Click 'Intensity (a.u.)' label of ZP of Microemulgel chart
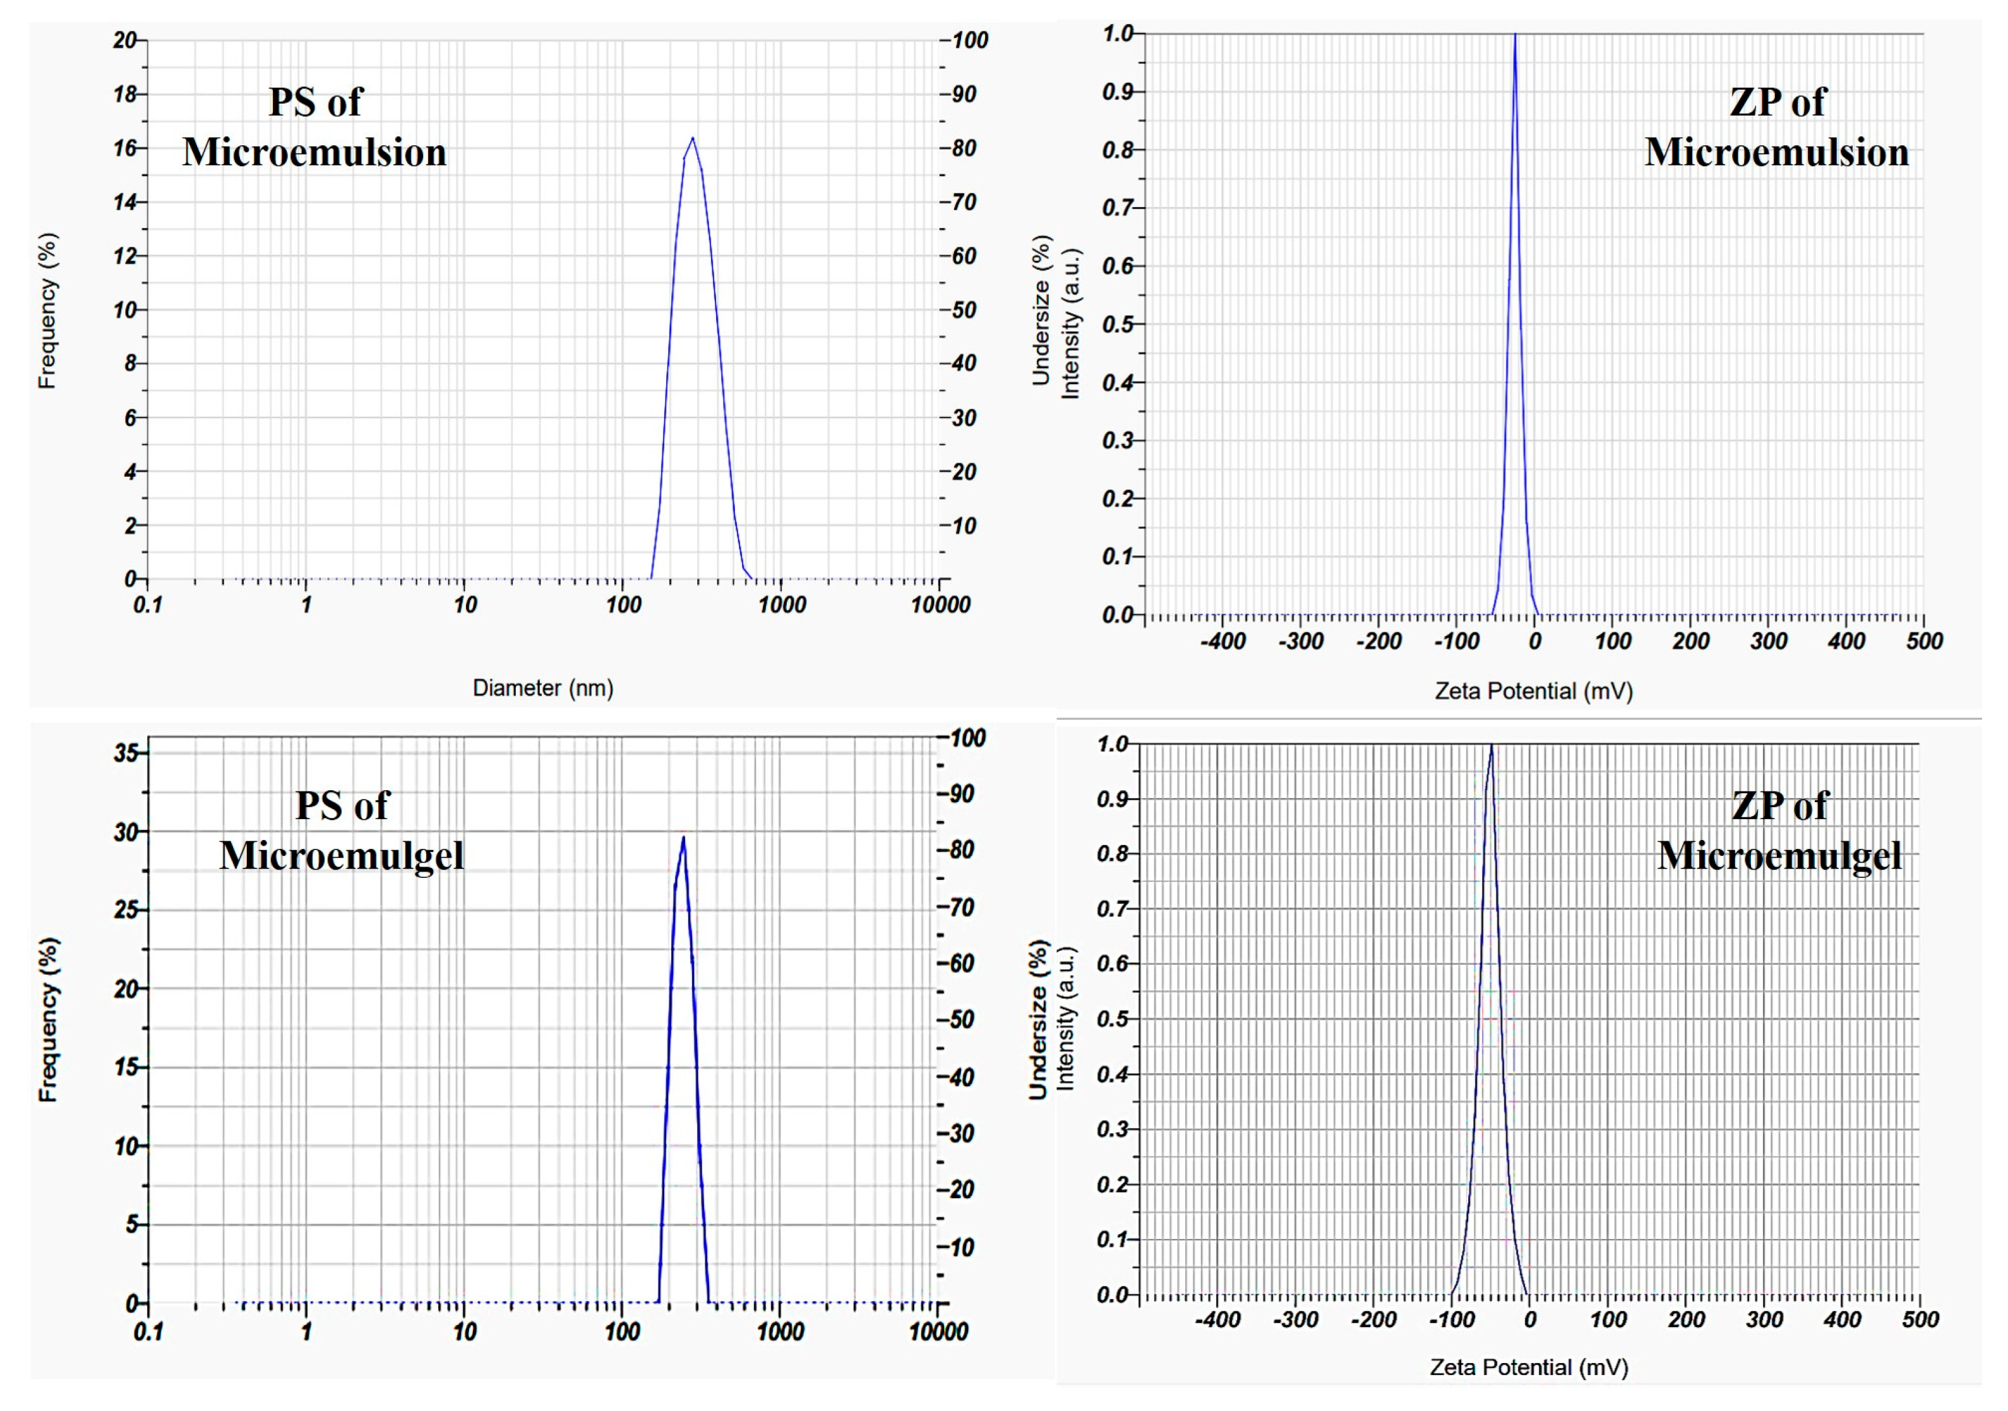Viewport: 2008px width, 1411px height. (x=1065, y=1018)
